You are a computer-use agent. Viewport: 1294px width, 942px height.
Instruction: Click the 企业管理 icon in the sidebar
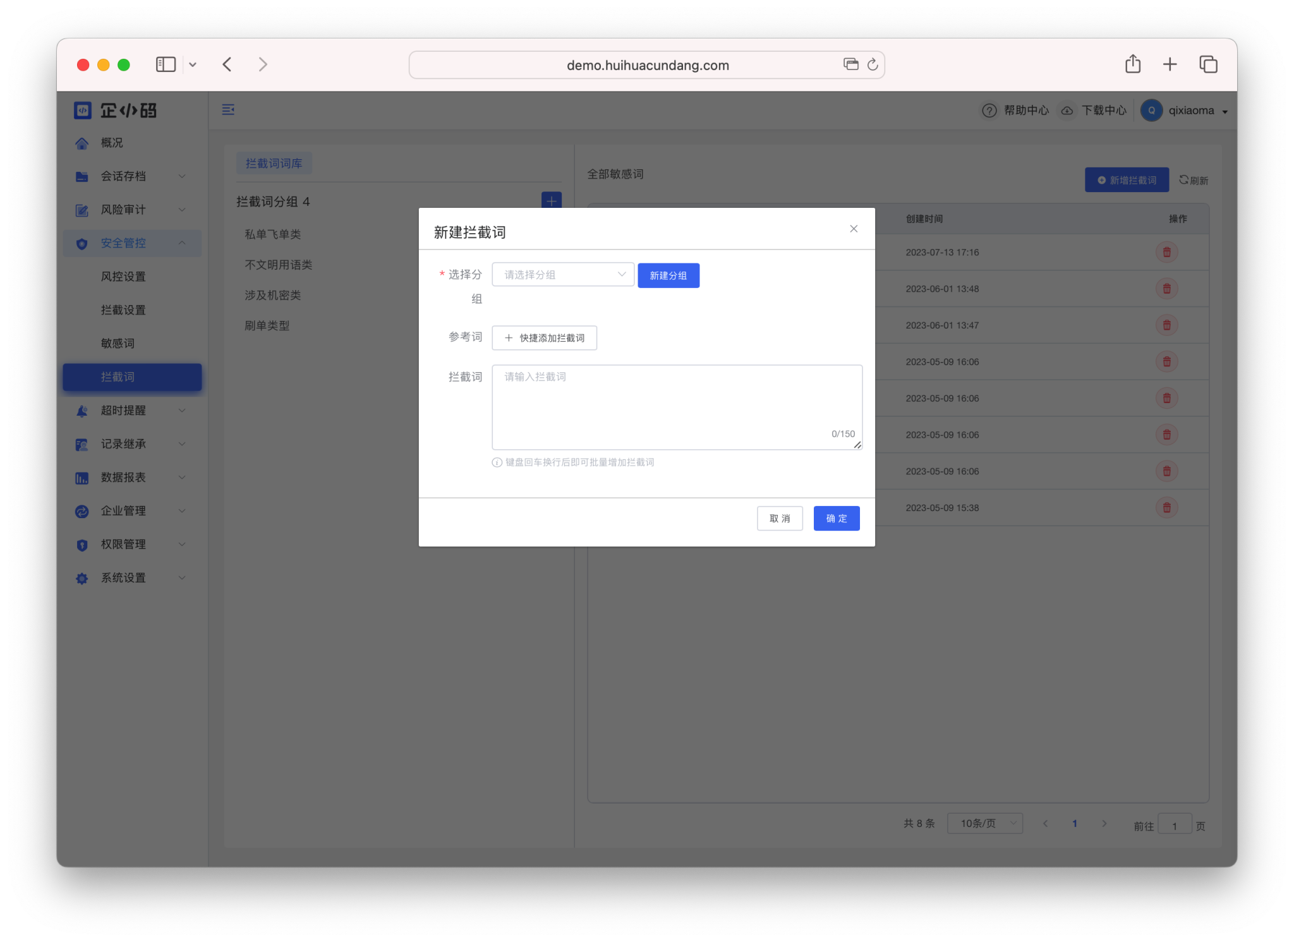[82, 512]
